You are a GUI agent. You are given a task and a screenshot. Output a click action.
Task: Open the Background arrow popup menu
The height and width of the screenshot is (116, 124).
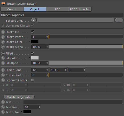[34, 20]
